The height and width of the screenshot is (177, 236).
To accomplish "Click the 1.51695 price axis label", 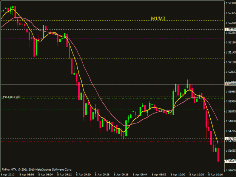I will (x=231, y=151).
